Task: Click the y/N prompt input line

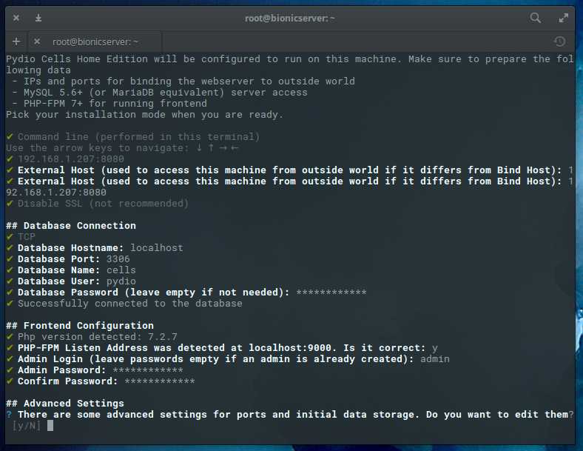Action: coord(33,426)
